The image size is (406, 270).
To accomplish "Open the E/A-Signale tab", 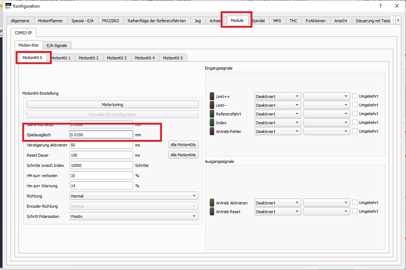I will click(57, 46).
